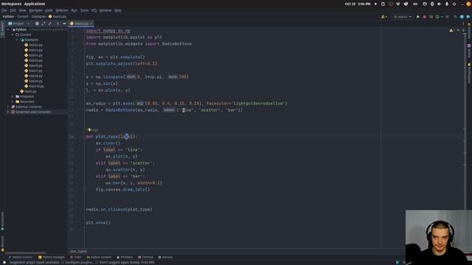Start debugging with the bug icon
472x265 pixels.
[x=425, y=17]
